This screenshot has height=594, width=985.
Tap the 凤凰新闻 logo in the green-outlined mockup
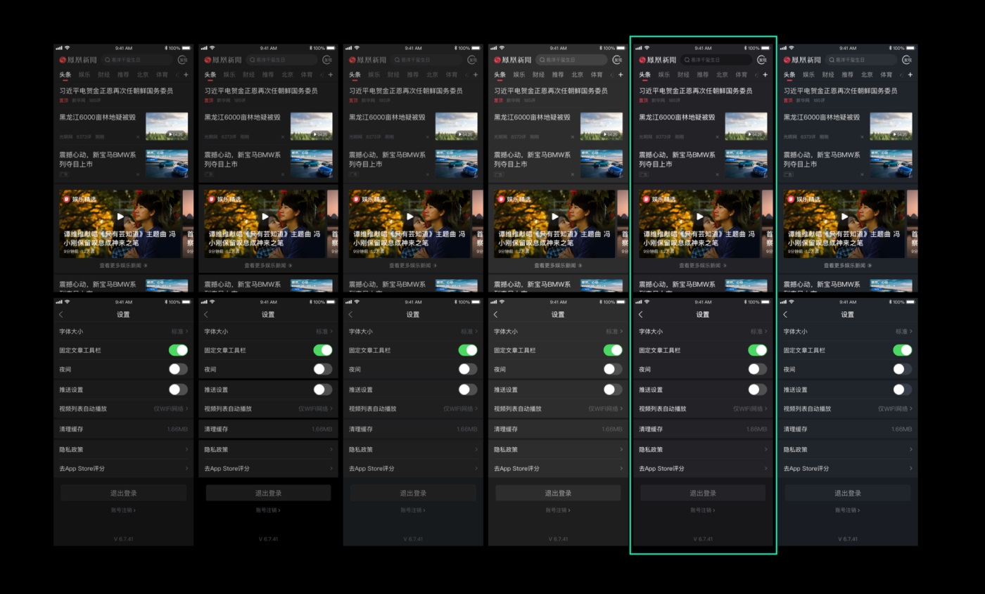click(x=658, y=60)
